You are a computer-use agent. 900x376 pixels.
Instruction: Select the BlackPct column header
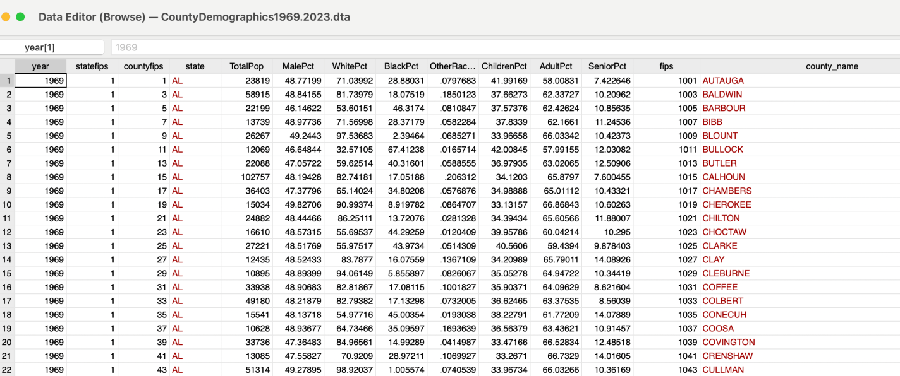(x=401, y=66)
